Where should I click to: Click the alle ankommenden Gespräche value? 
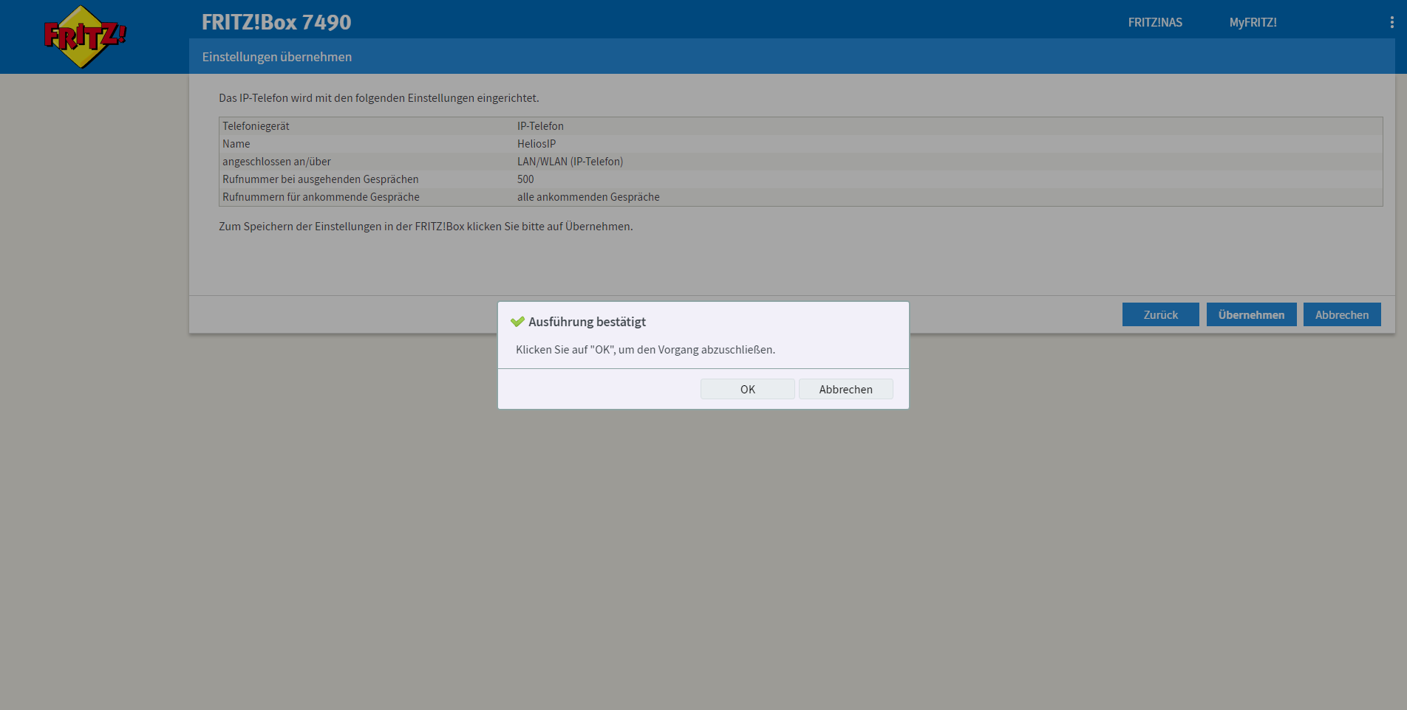(588, 197)
